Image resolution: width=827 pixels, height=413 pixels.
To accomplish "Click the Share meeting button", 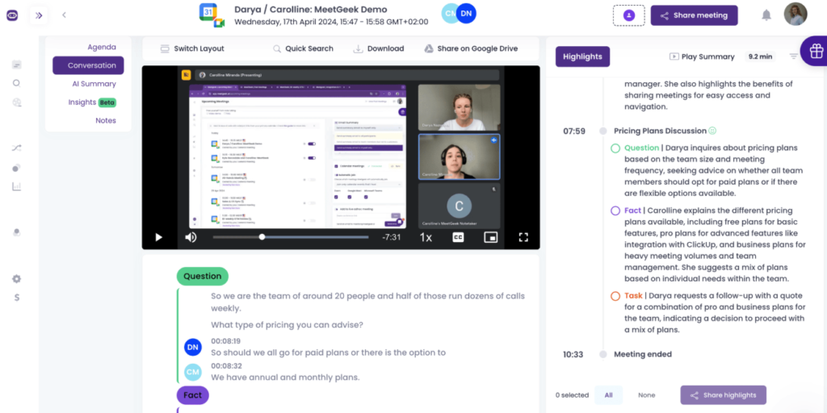I will 694,15.
